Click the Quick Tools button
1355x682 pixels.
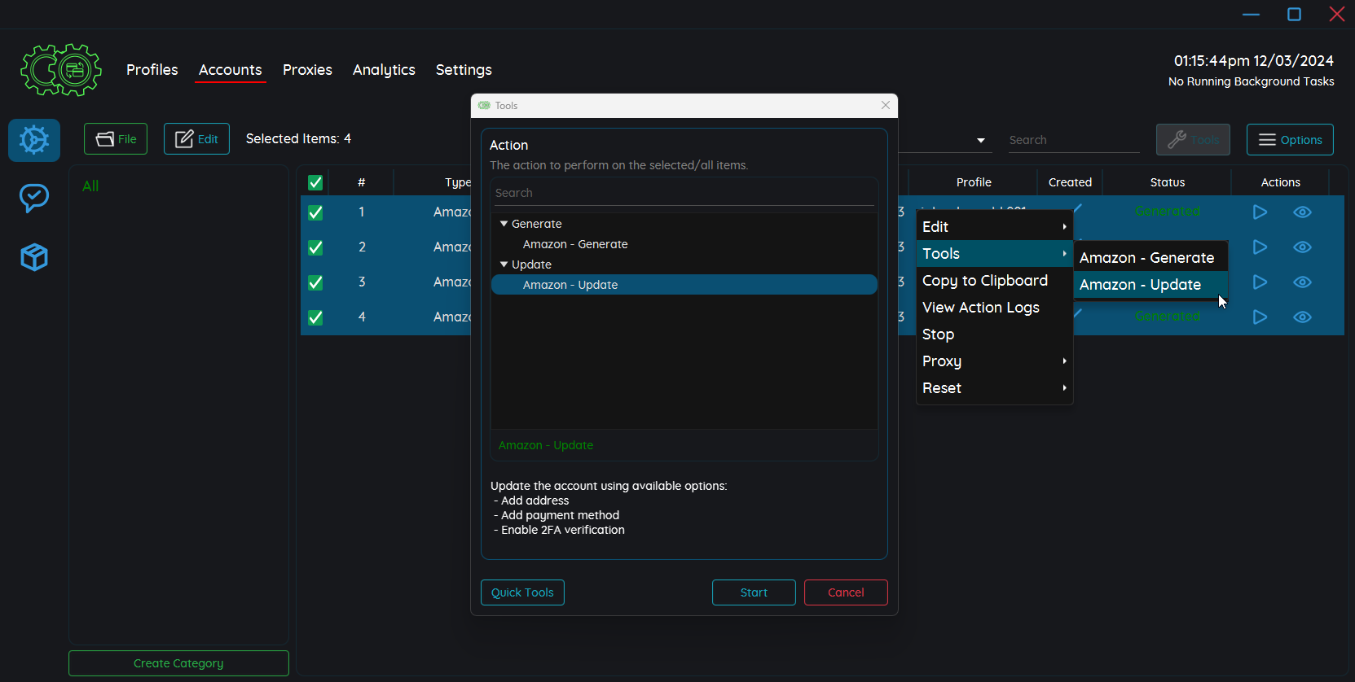(x=522, y=592)
